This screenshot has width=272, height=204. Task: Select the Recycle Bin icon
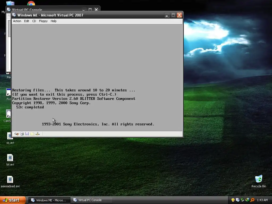pos(259,181)
